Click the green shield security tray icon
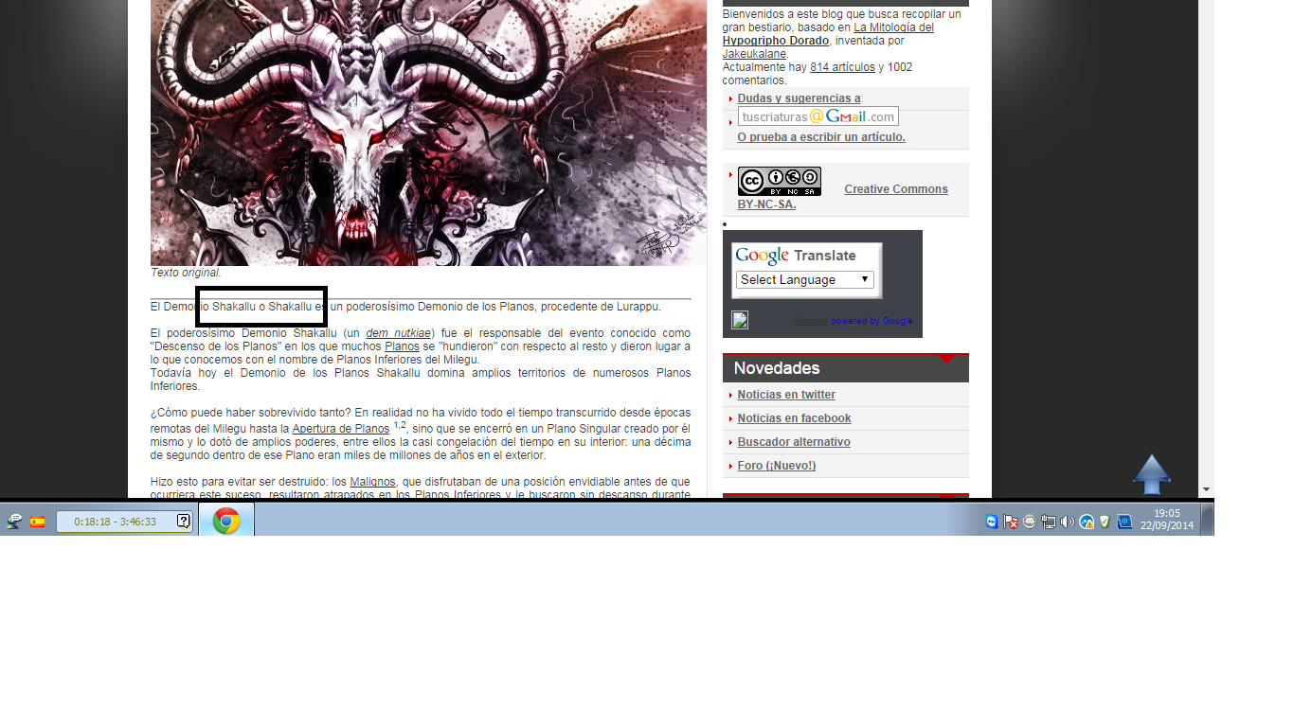The width and height of the screenshot is (1294, 727). coord(1105,522)
